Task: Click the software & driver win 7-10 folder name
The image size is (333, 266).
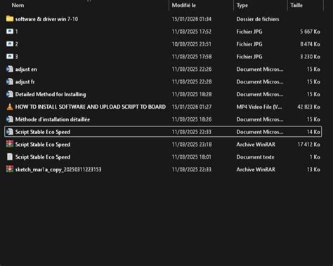Action: point(46,19)
